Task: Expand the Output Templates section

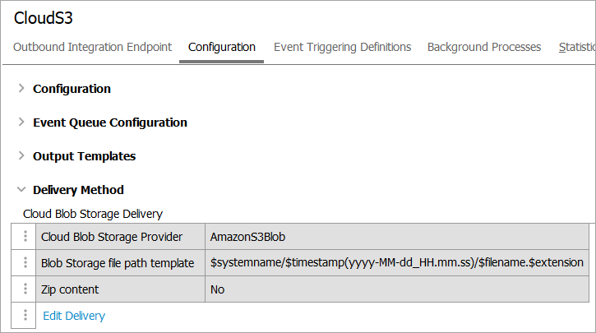Action: tap(21, 156)
